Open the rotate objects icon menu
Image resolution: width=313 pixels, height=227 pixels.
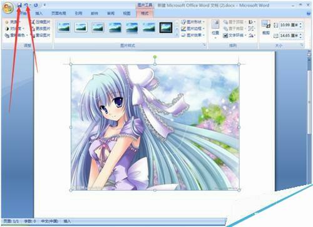pyautogui.click(x=252, y=36)
